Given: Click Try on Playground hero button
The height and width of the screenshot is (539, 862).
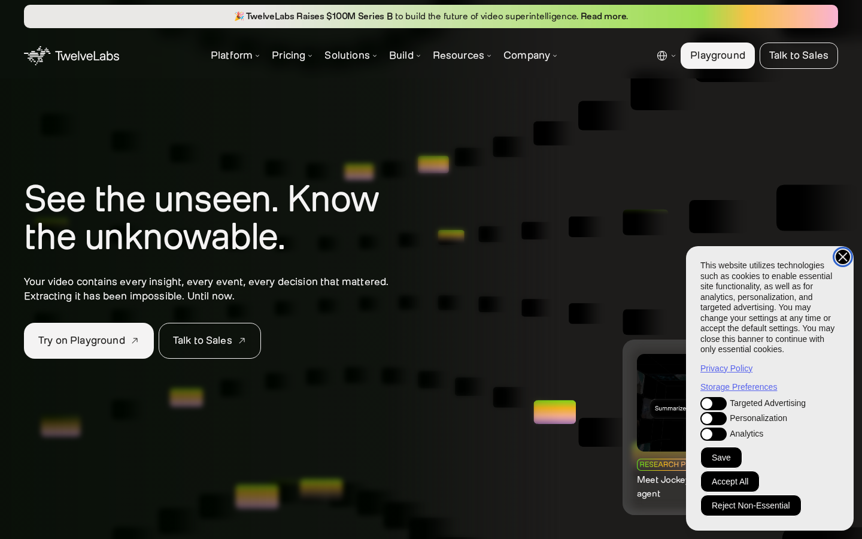Looking at the screenshot, I should (x=89, y=341).
